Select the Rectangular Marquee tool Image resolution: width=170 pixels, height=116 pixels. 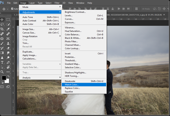click(x=8, y=20)
